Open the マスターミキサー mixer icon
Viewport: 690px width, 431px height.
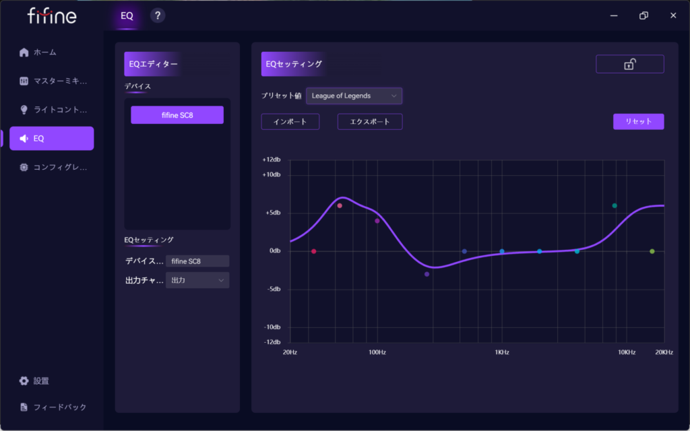tap(24, 80)
